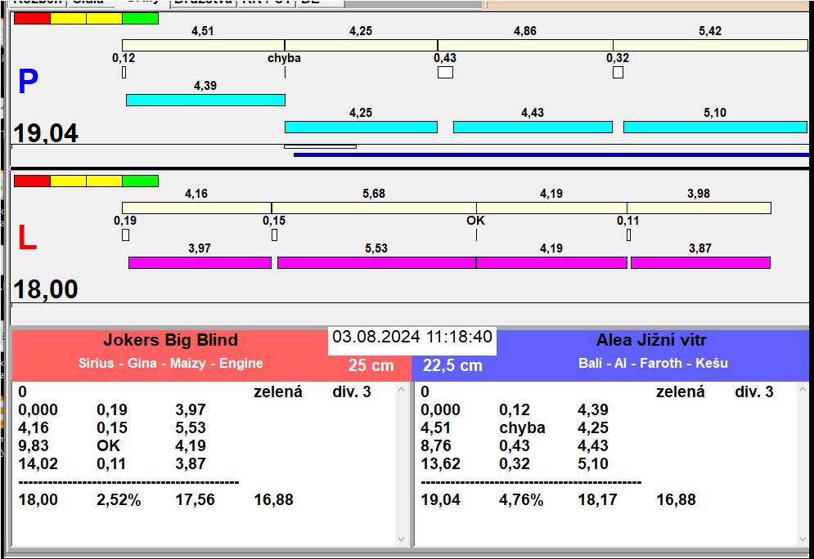Click the green start light in lane L
814x559 pixels.
tap(140, 181)
